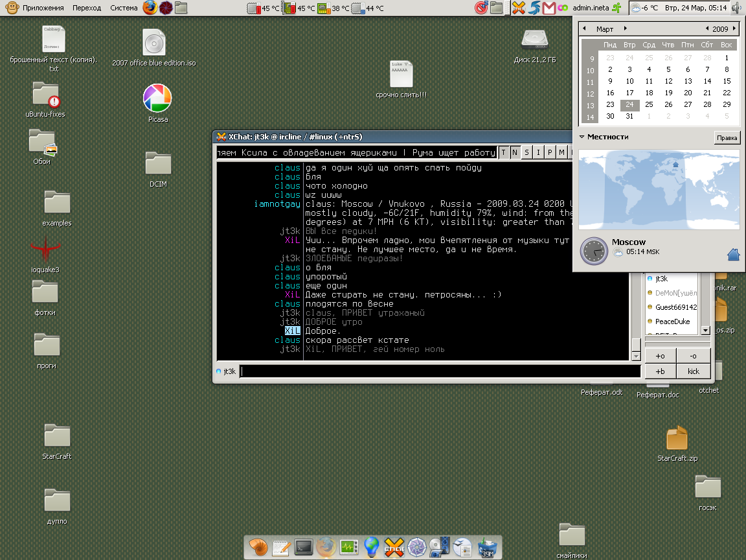Image resolution: width=746 pixels, height=560 pixels.
Task: Collapse the Местности section
Action: 582,137
